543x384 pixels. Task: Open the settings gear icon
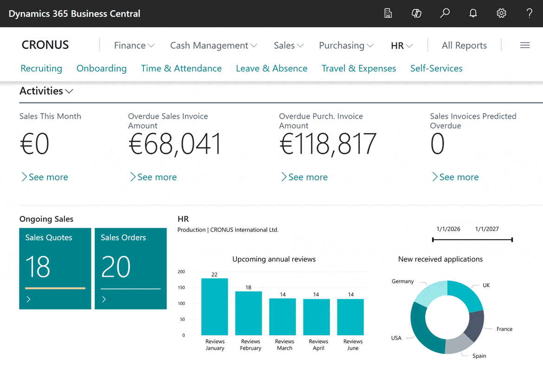[x=501, y=13]
